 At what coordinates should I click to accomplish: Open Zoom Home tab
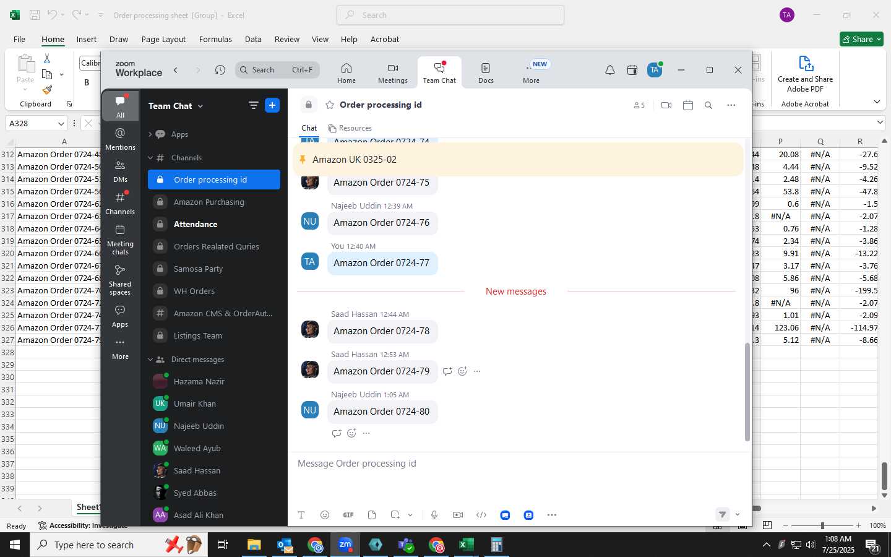coord(346,73)
